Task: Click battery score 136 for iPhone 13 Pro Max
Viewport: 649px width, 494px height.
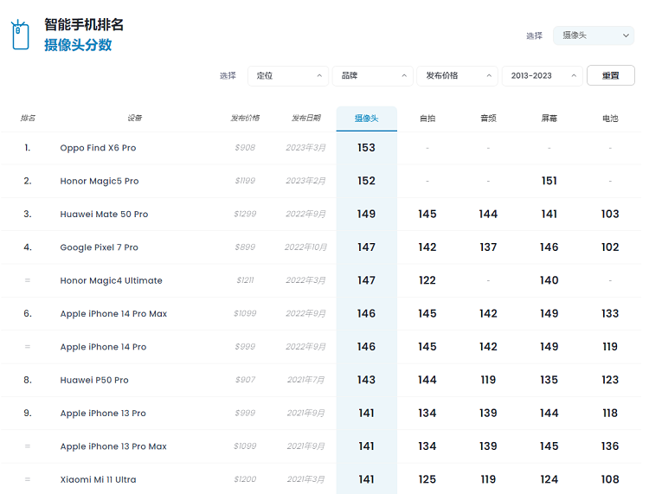Action: [610, 446]
